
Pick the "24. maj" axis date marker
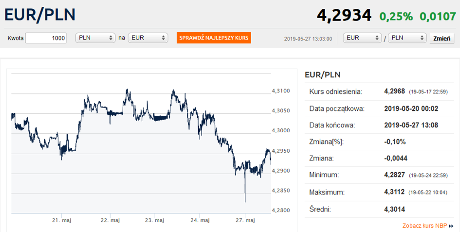[x=200, y=220]
